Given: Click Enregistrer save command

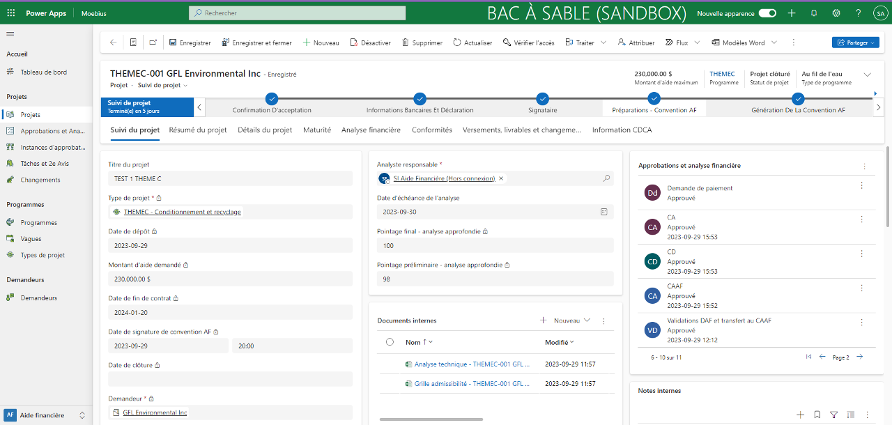Looking at the screenshot, I should pyautogui.click(x=190, y=42).
